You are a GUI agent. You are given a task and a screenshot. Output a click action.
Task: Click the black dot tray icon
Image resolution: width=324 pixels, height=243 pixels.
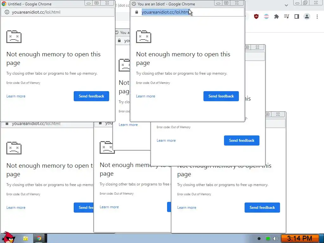[259, 239]
